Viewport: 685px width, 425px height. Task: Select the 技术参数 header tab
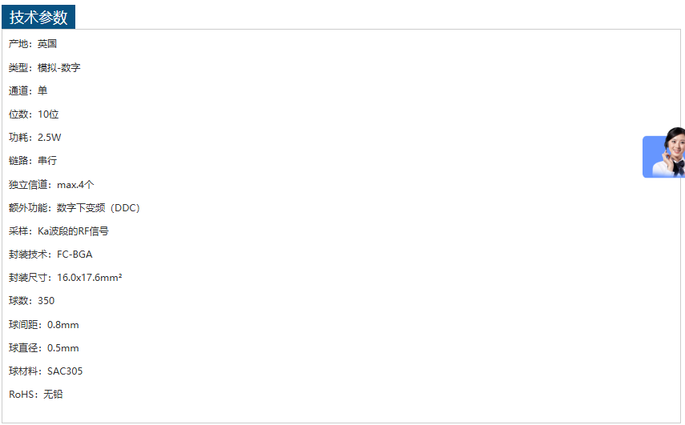click(38, 17)
